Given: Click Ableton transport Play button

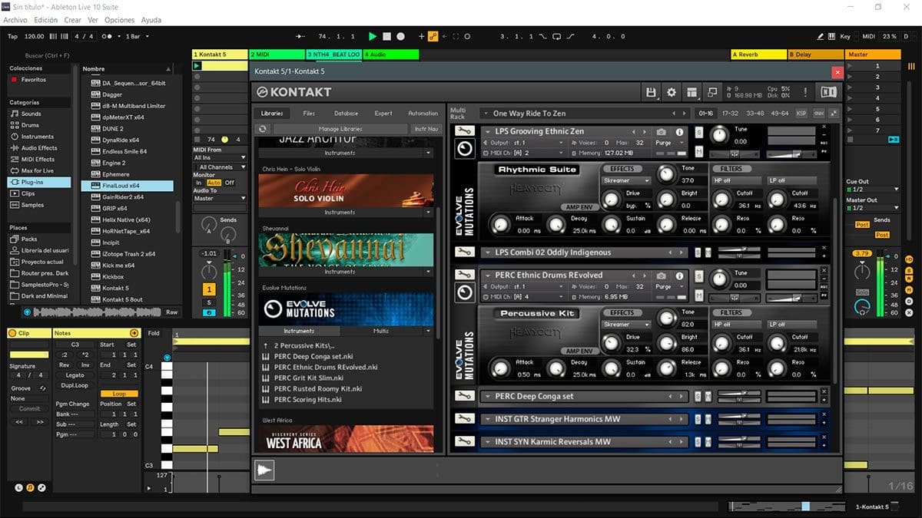Looking at the screenshot, I should [373, 36].
